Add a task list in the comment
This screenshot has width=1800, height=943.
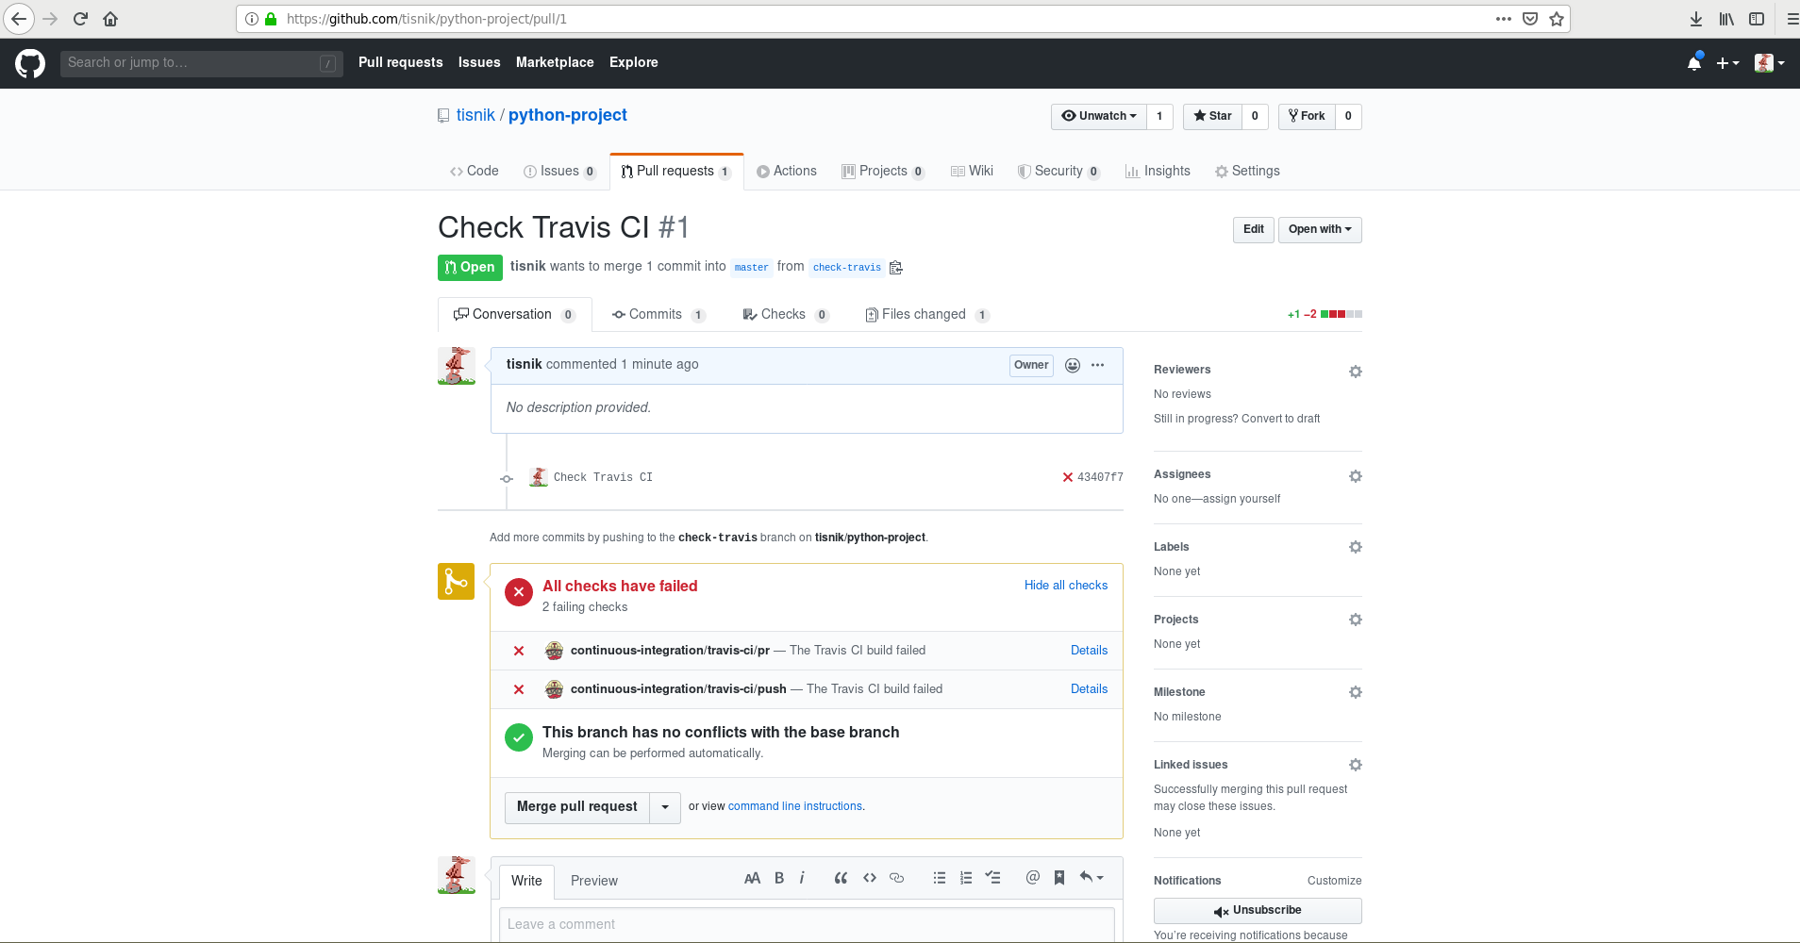coord(993,878)
